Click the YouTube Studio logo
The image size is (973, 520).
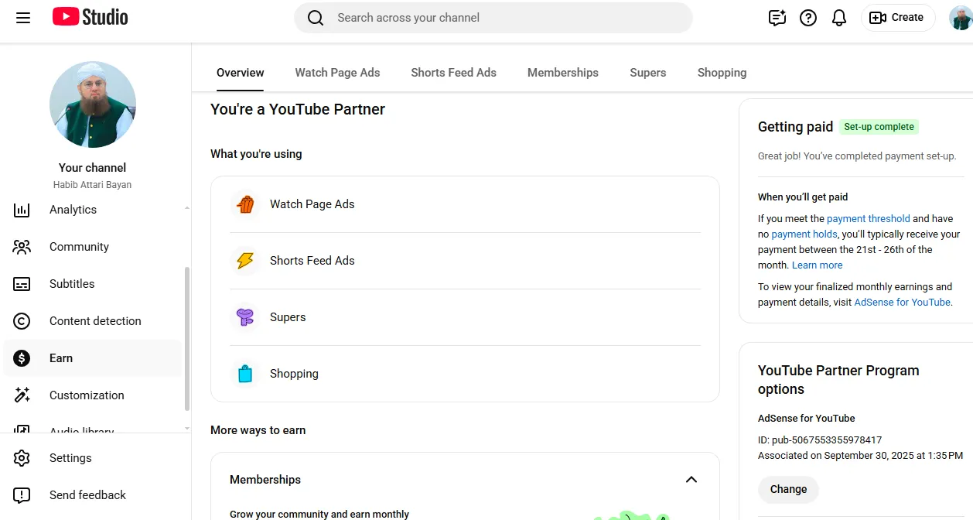pos(90,17)
